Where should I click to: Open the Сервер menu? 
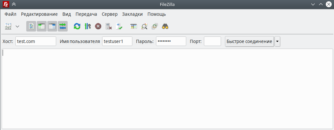click(x=110, y=14)
